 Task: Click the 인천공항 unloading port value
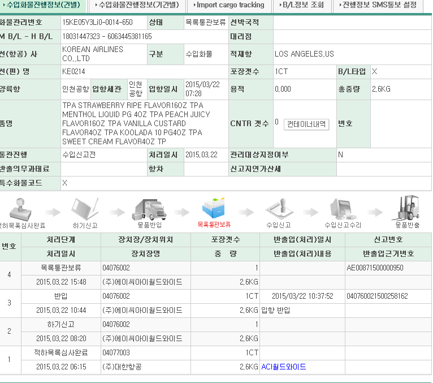76,89
